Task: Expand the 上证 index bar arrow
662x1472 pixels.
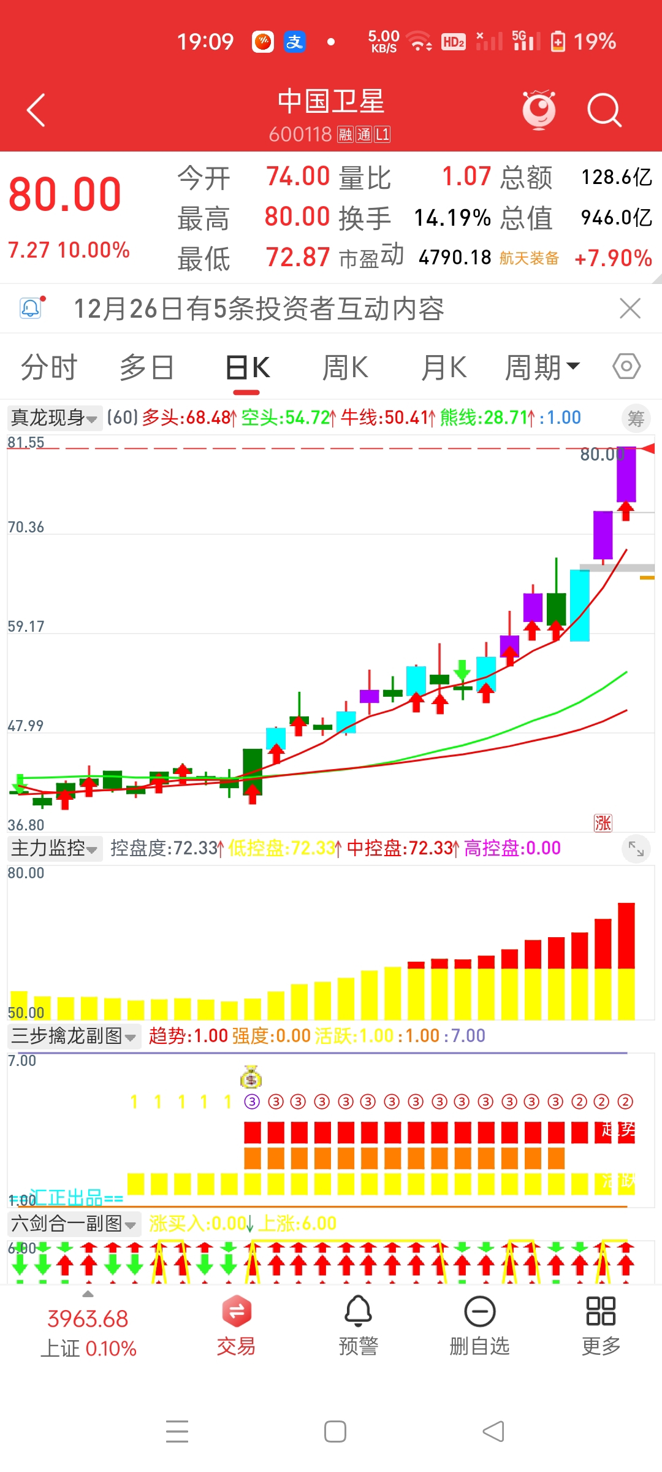Action: 88,1294
